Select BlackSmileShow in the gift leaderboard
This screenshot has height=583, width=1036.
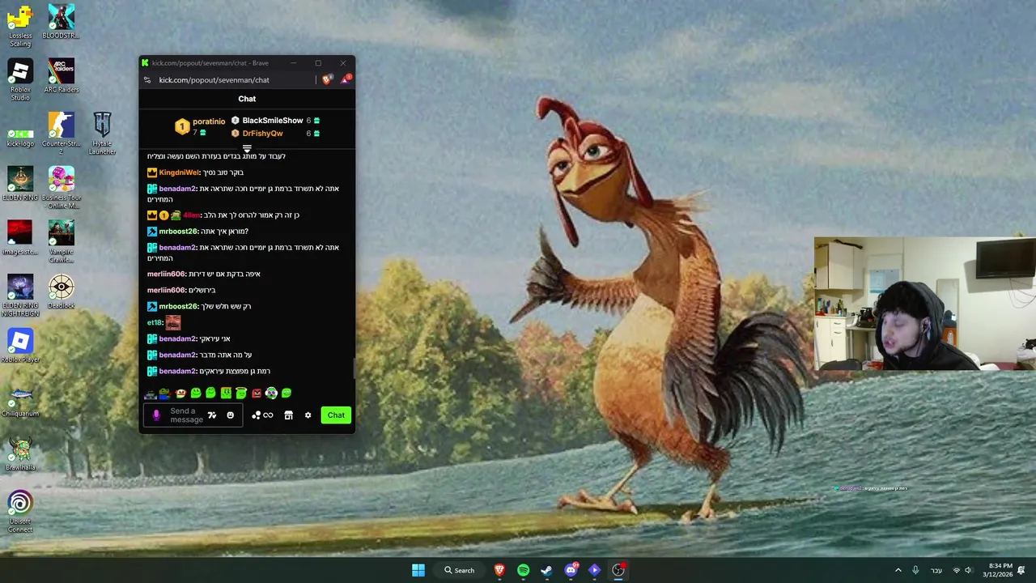[273, 121]
